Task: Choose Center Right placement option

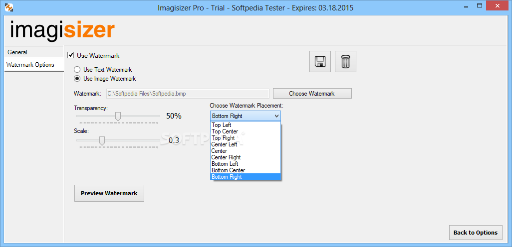Action: tap(246, 157)
